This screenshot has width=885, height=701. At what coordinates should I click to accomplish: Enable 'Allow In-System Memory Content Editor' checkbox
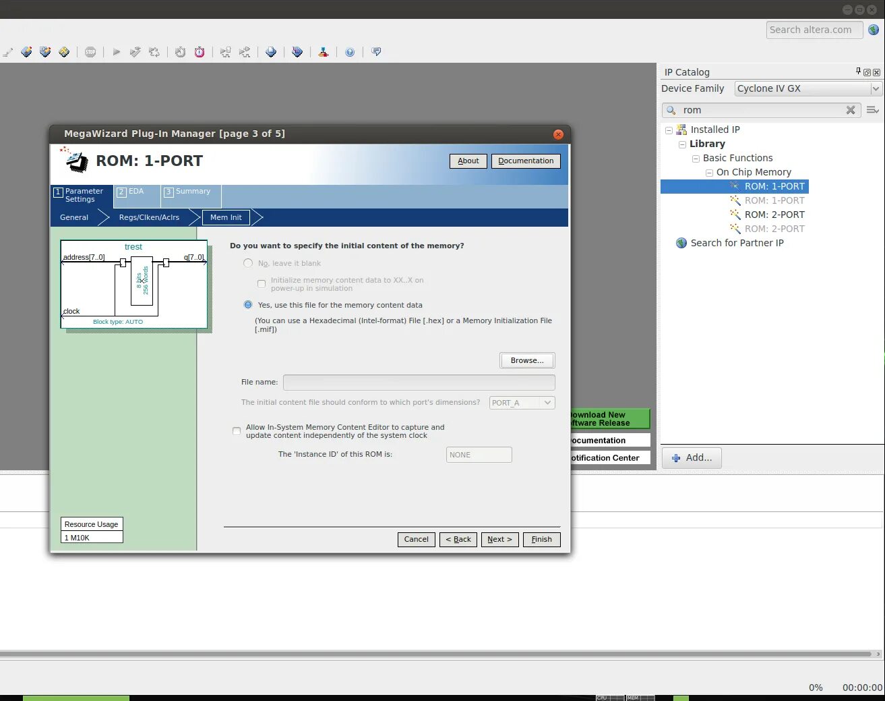point(237,431)
